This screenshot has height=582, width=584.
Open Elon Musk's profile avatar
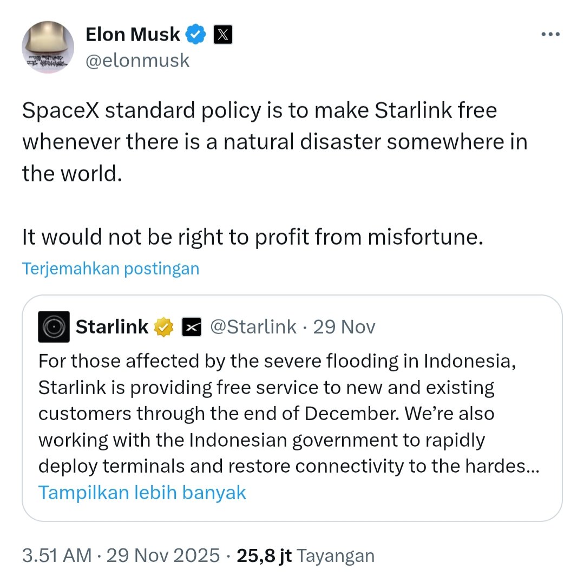(x=48, y=47)
